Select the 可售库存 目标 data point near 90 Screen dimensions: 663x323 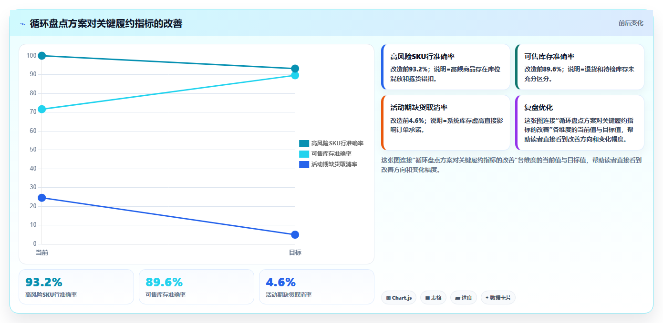click(295, 75)
